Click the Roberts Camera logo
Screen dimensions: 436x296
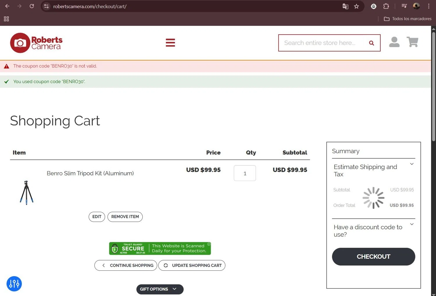(x=36, y=43)
